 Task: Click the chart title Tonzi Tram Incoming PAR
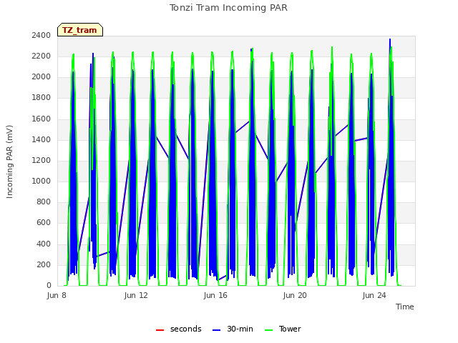tap(228, 8)
